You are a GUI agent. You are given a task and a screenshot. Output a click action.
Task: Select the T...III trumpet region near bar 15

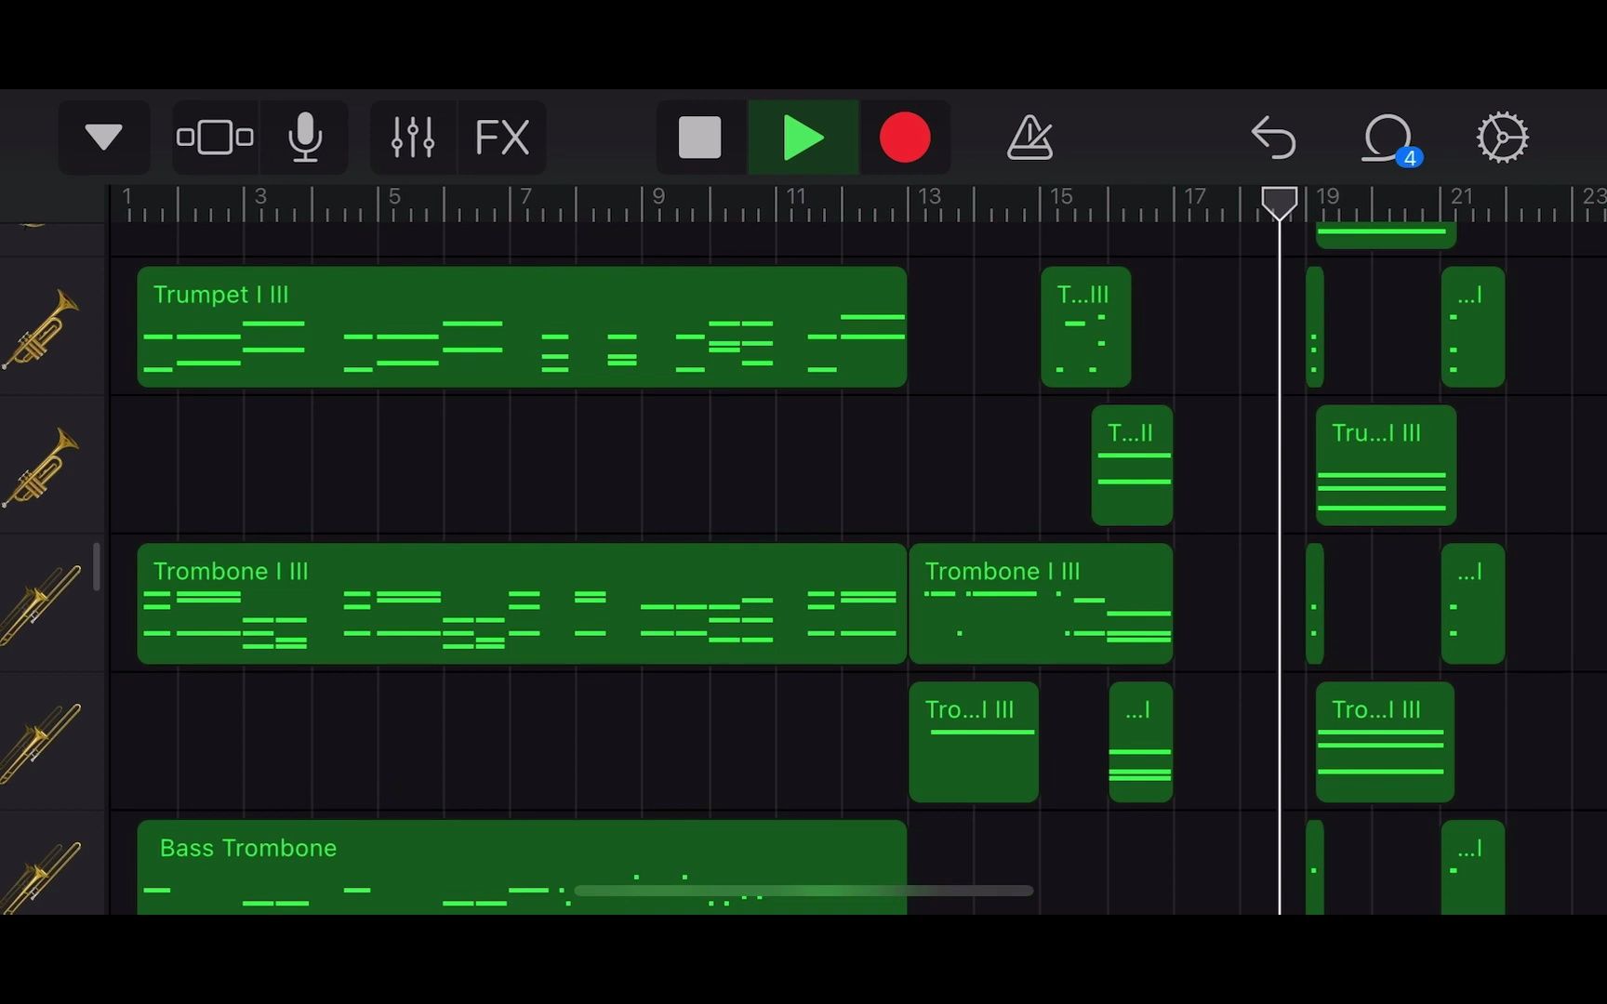[x=1086, y=327]
